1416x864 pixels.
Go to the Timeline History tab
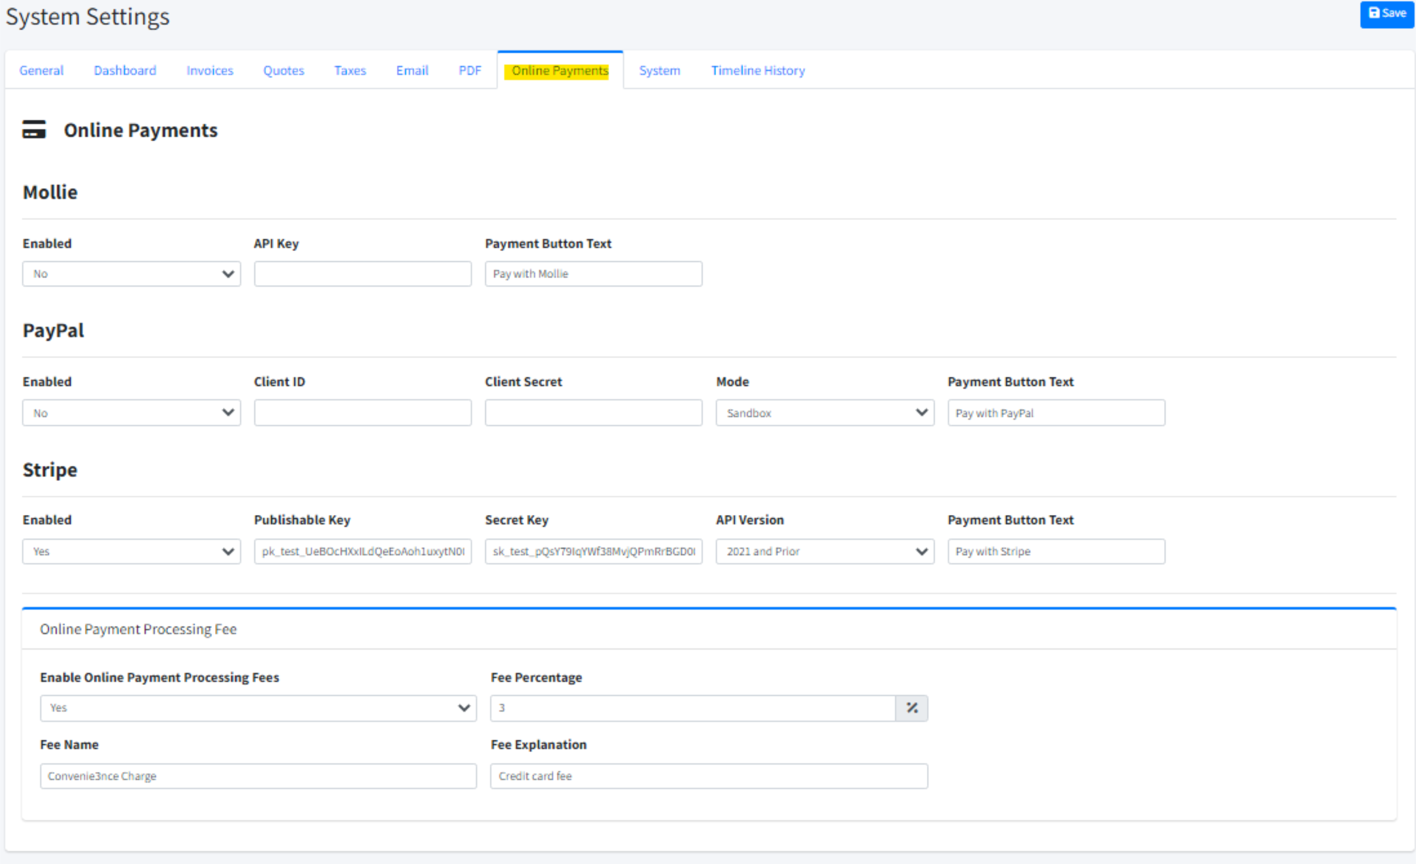pyautogui.click(x=758, y=70)
